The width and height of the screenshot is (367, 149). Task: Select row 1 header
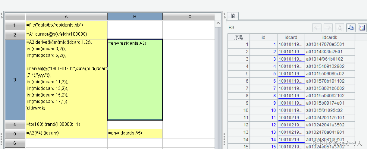[15, 25]
